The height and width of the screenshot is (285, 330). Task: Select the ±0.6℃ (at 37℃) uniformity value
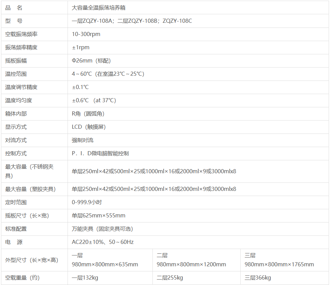click(94, 100)
